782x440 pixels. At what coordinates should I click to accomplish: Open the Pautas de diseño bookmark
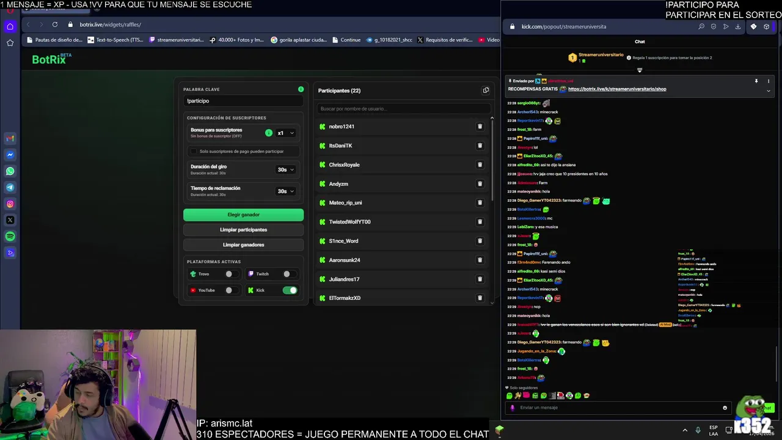coord(54,40)
